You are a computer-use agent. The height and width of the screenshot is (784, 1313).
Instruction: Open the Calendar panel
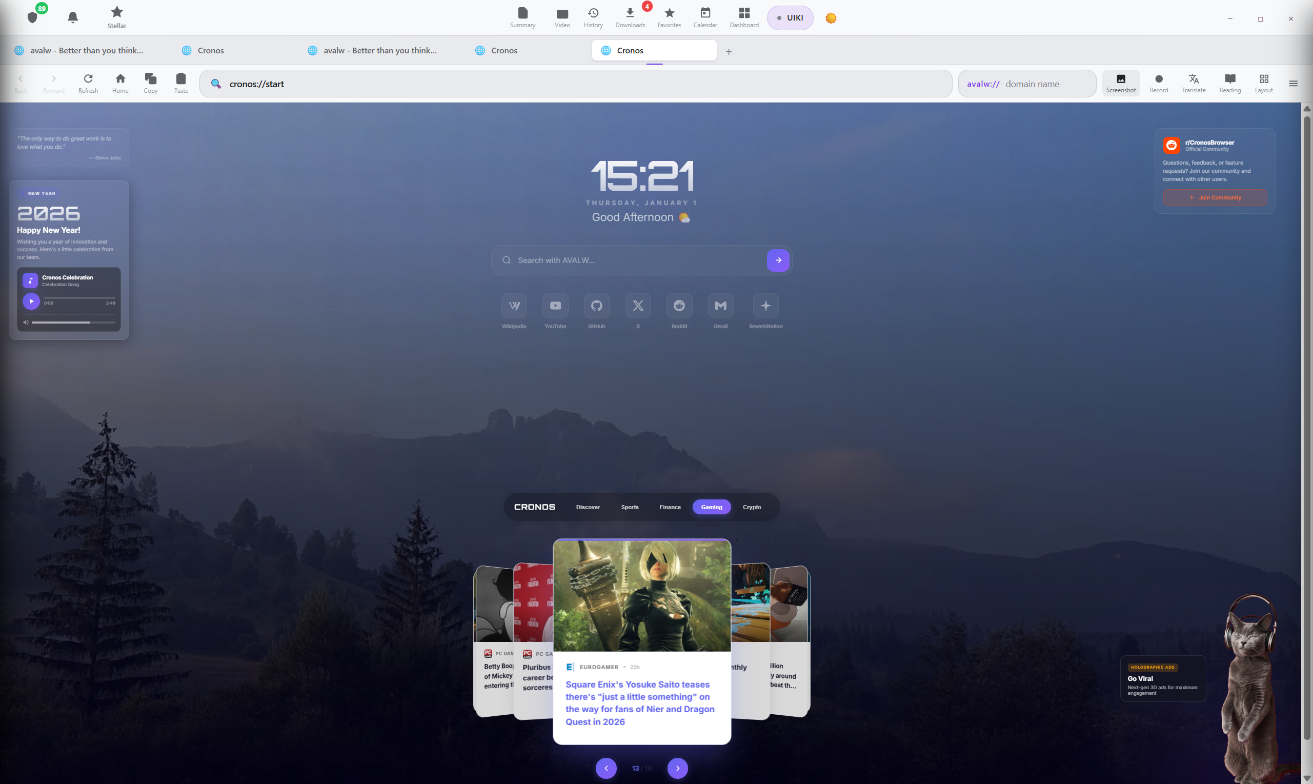(705, 16)
